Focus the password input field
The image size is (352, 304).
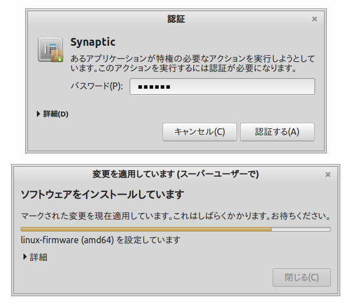pos(222,87)
